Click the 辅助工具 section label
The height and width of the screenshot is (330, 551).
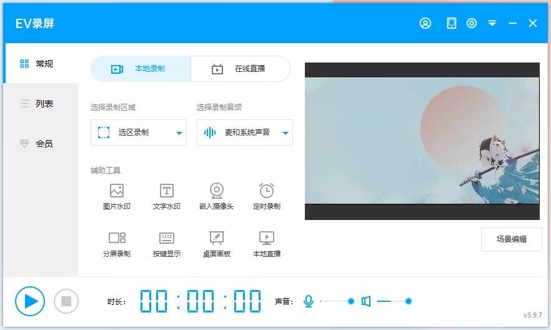[106, 171]
